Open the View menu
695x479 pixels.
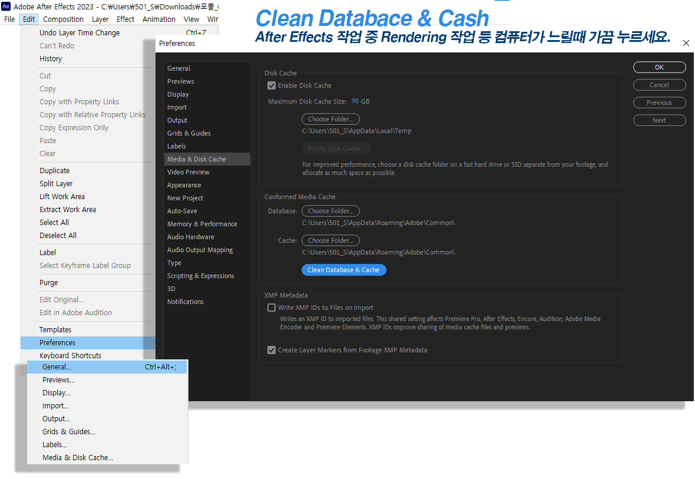[x=191, y=19]
